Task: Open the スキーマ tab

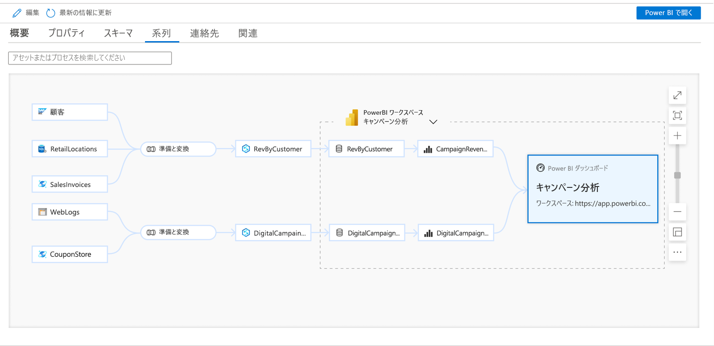Action: pyautogui.click(x=118, y=33)
